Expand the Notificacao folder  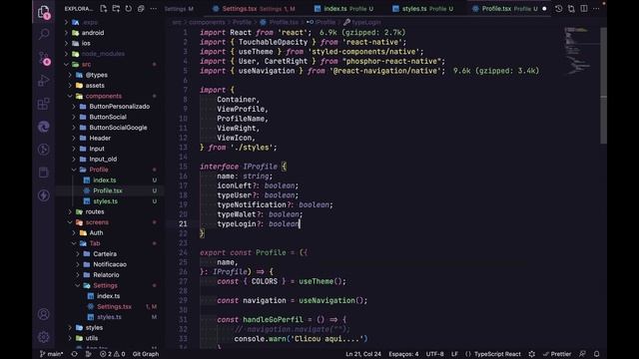(110, 264)
